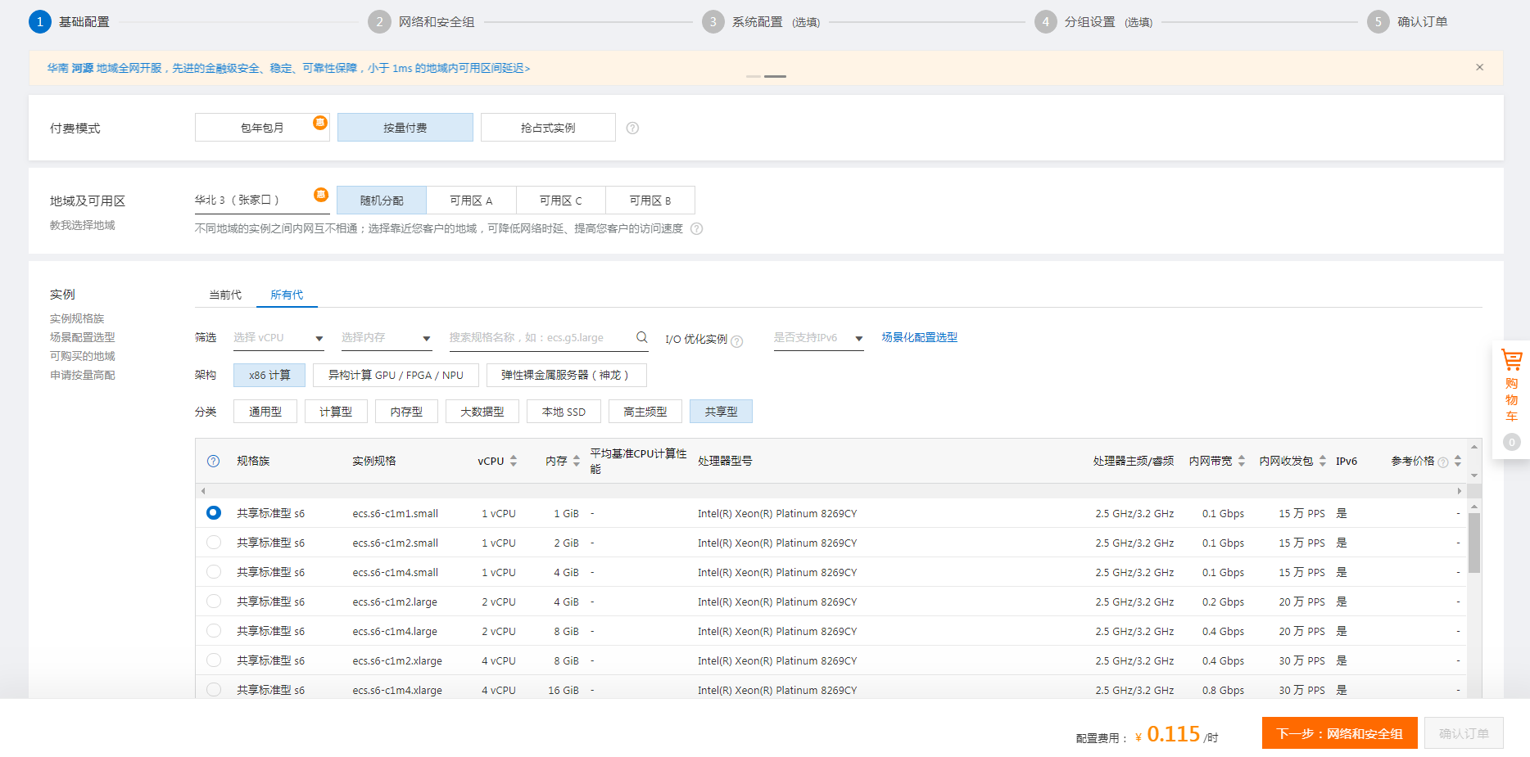Click scroll-left arrow of table
This screenshot has height=757, width=1530.
pyautogui.click(x=203, y=491)
